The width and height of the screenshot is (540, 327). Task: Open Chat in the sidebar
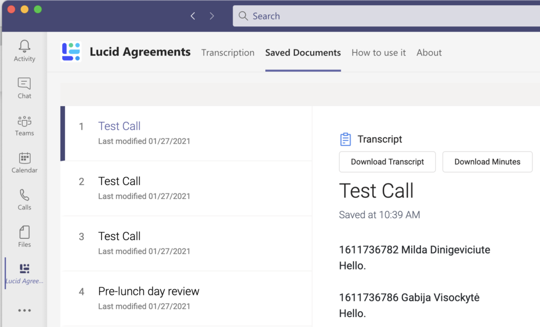24,88
